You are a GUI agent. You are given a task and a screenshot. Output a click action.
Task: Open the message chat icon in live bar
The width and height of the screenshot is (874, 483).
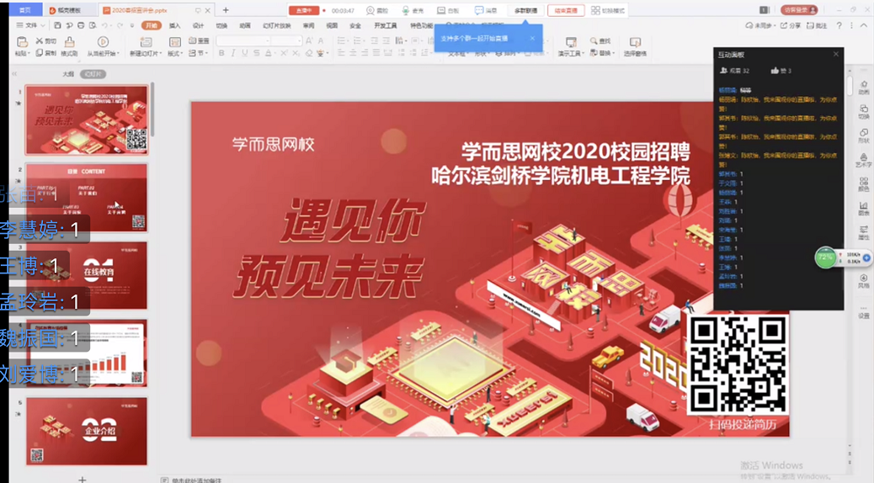(x=479, y=11)
